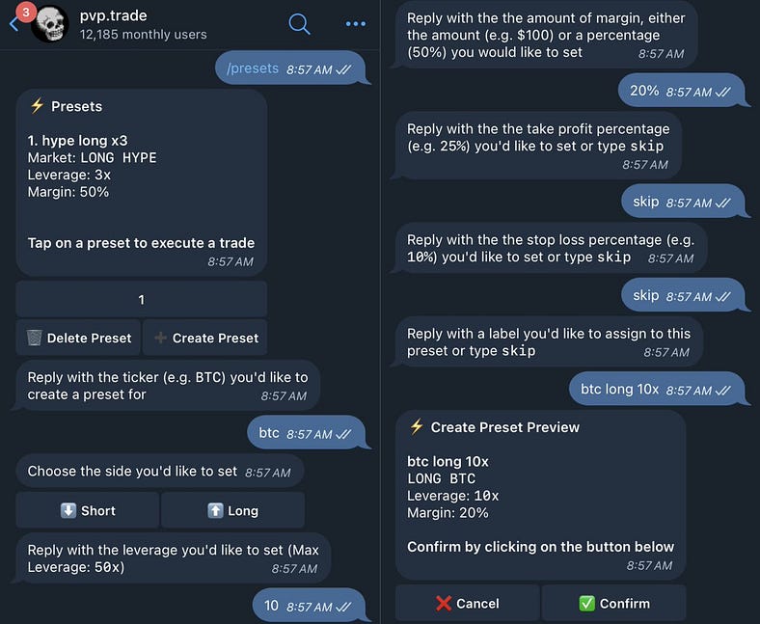Tap the sent 'btc' message bubble

pos(307,433)
